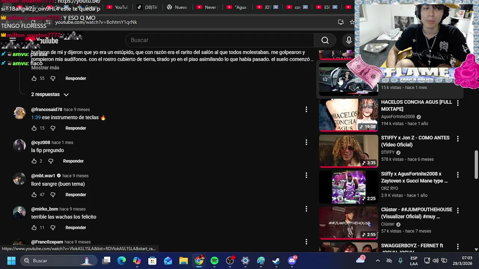The image size is (479, 269).
Task: Expand the 2 respuestas replies
Action: [50, 95]
